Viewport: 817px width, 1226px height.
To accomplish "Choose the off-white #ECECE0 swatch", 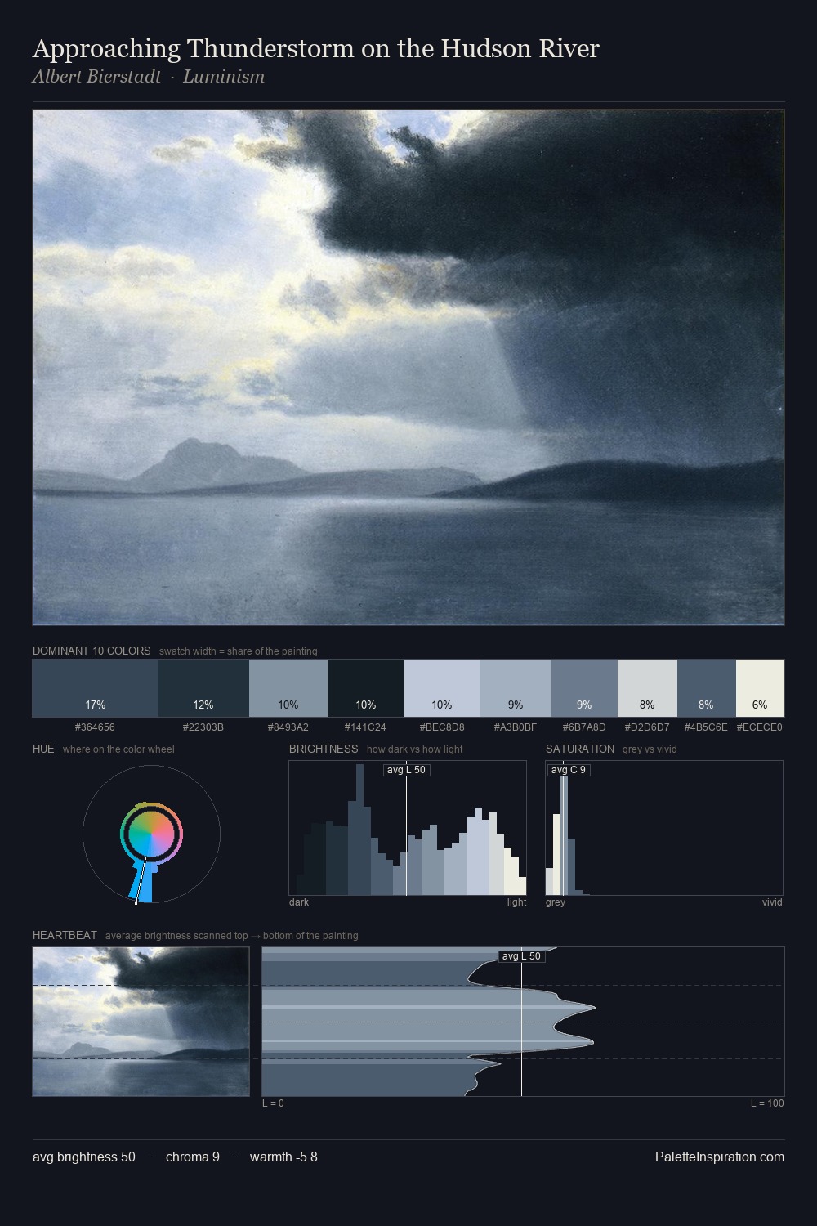I will (x=760, y=688).
